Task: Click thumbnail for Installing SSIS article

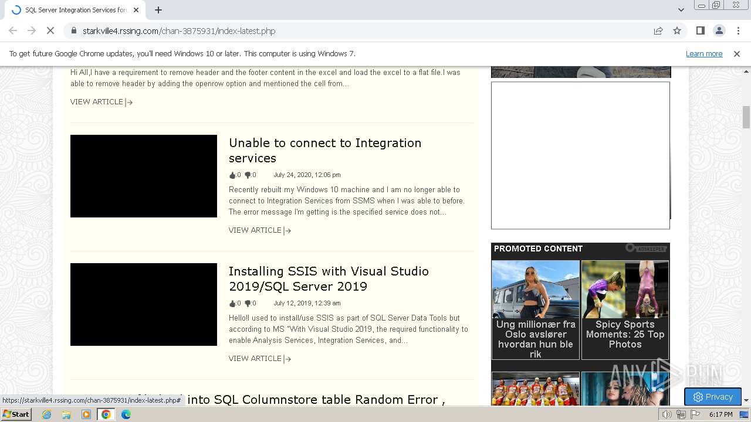Action: [144, 304]
